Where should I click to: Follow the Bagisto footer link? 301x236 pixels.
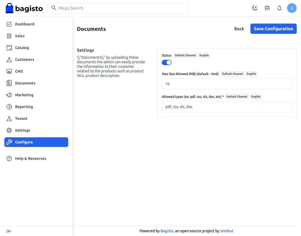pos(167,231)
